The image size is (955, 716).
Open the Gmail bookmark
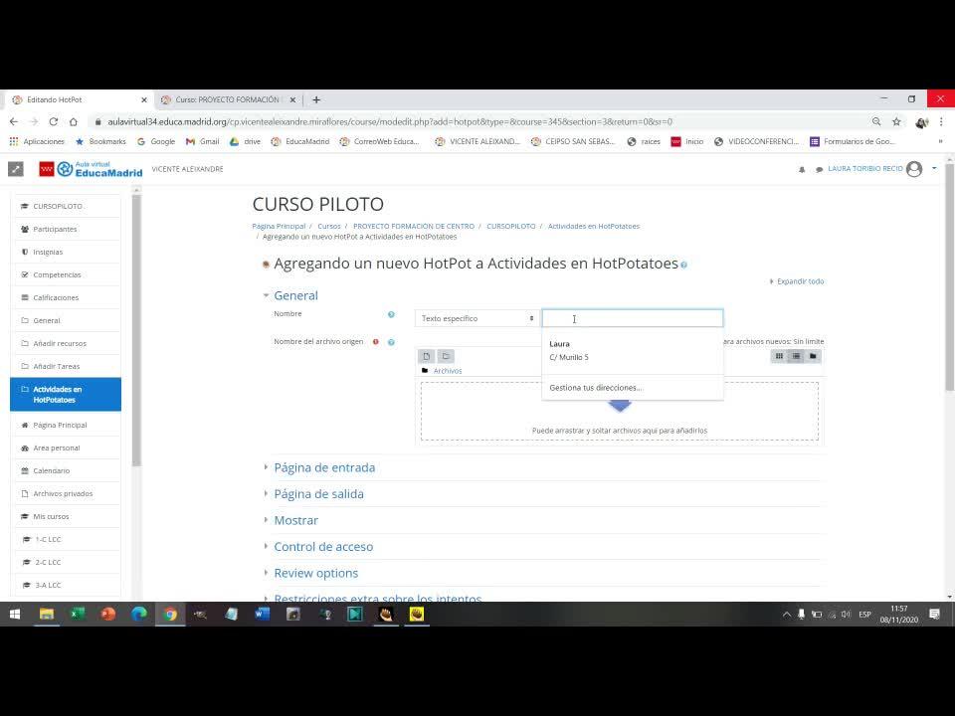(202, 141)
